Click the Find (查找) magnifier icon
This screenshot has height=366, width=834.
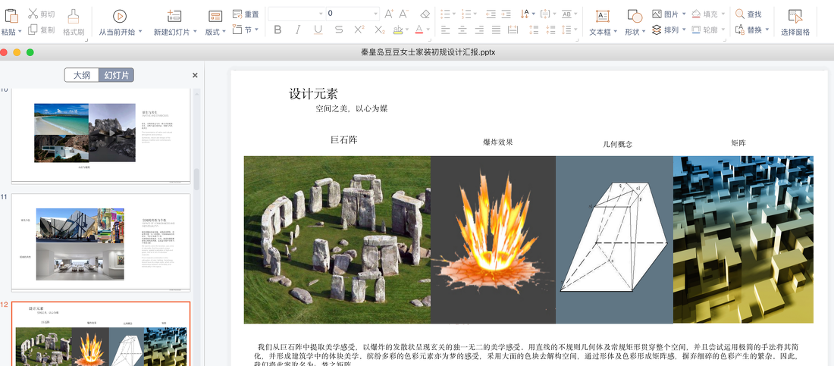pos(740,14)
